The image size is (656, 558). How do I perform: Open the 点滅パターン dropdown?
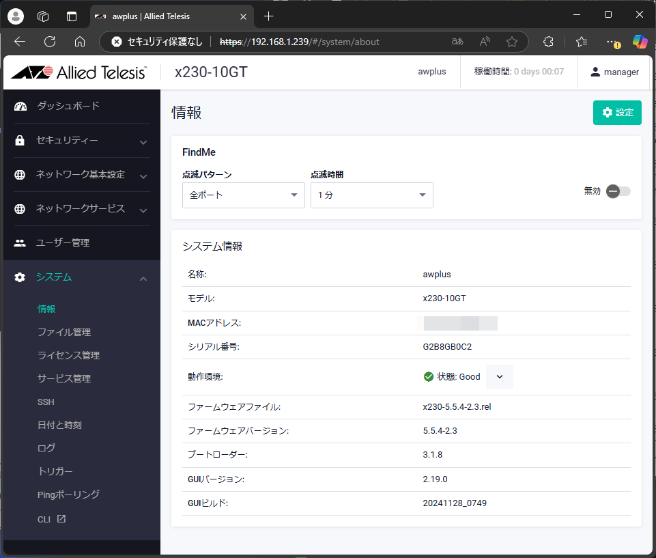pos(243,195)
